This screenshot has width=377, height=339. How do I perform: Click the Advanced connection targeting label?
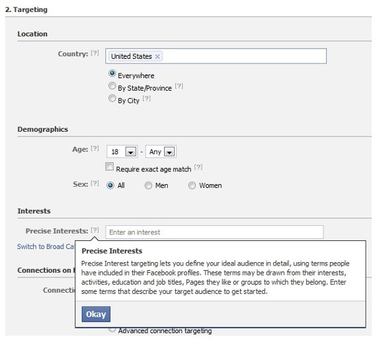pyautogui.click(x=165, y=331)
